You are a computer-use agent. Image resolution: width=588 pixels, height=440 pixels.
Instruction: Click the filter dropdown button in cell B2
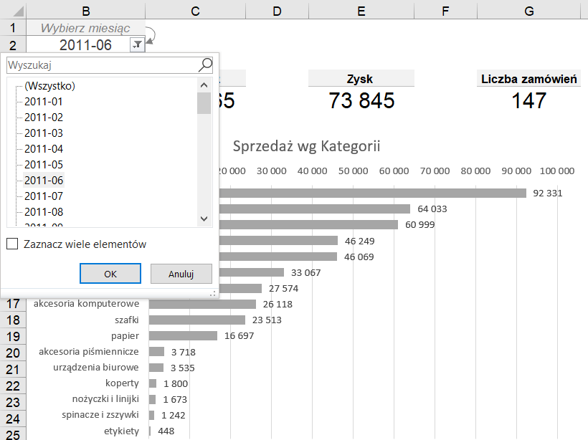[137, 45]
